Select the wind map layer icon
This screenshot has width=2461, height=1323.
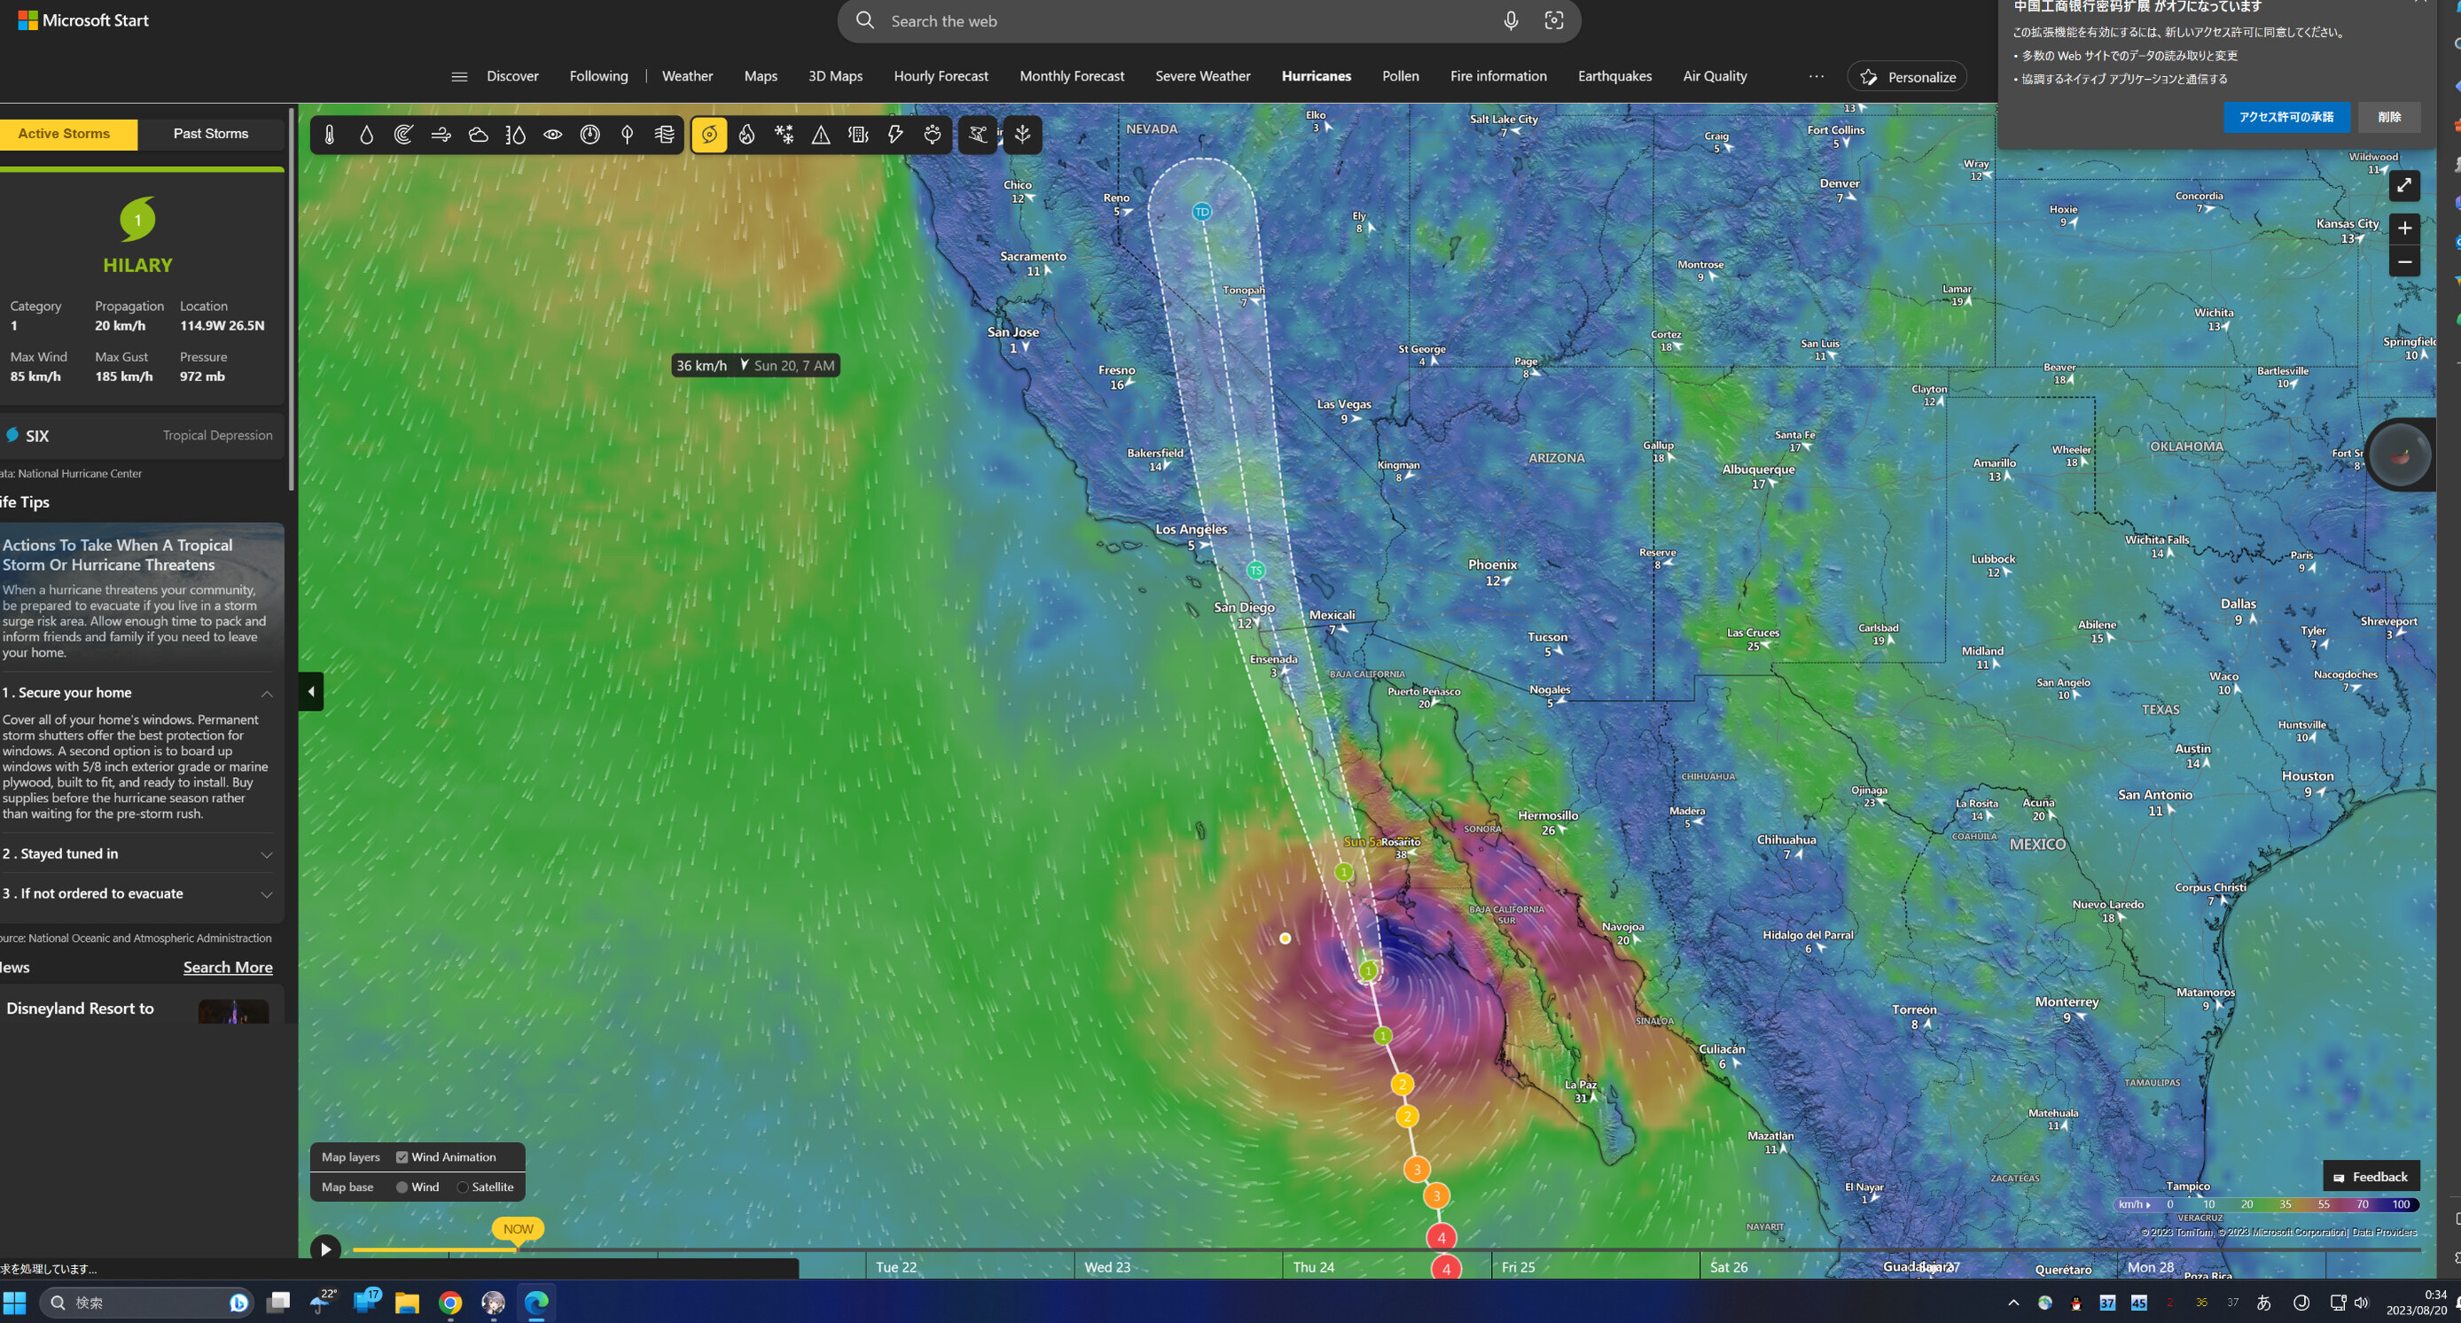pyautogui.click(x=441, y=135)
